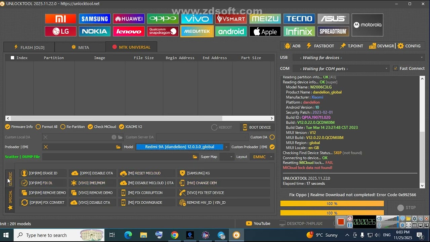Open the FASTBOOT tab
Viewport: 430px width, 242px height.
pyautogui.click(x=320, y=46)
